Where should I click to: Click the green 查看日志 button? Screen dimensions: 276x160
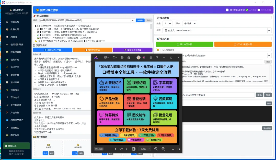pos(16,146)
